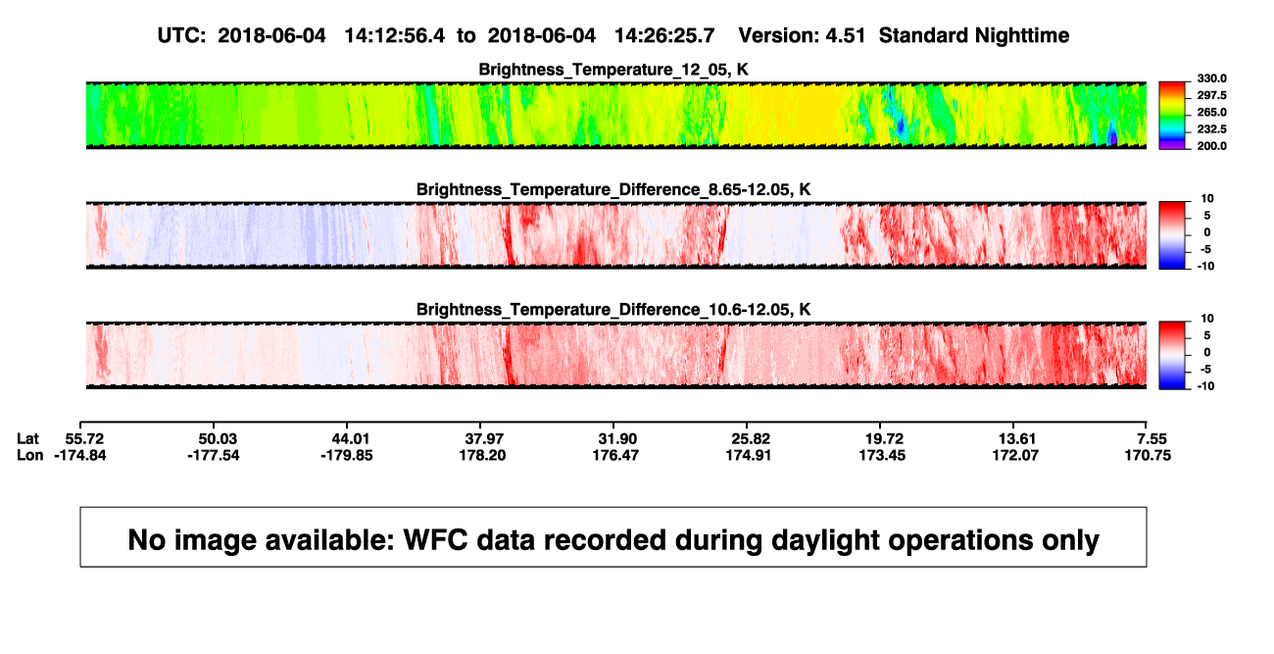Click the UTC start time 14:12:56.4
Image resolution: width=1274 pixels, height=654 pixels.
click(394, 35)
